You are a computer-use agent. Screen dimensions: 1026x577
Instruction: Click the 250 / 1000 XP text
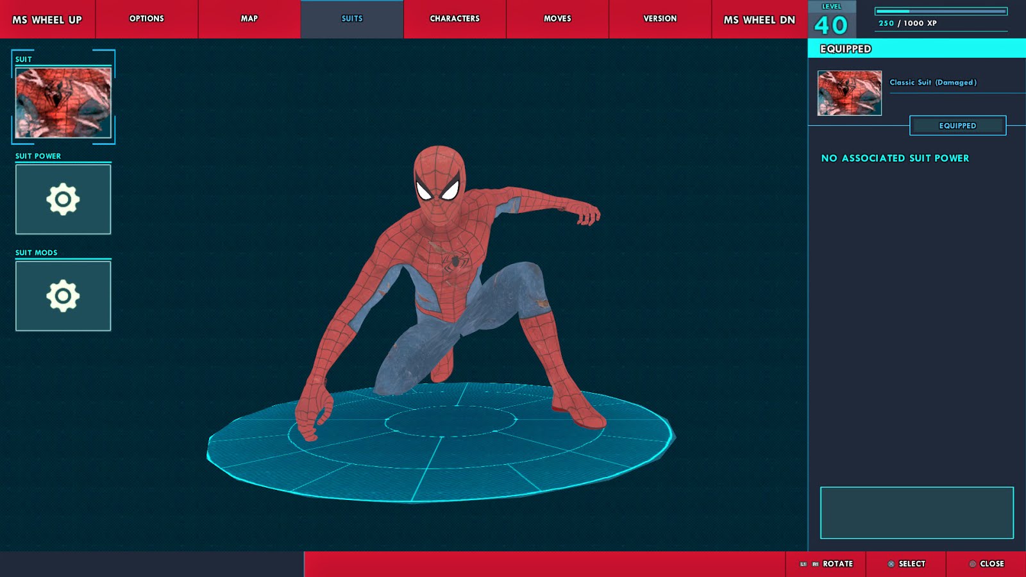[907, 23]
